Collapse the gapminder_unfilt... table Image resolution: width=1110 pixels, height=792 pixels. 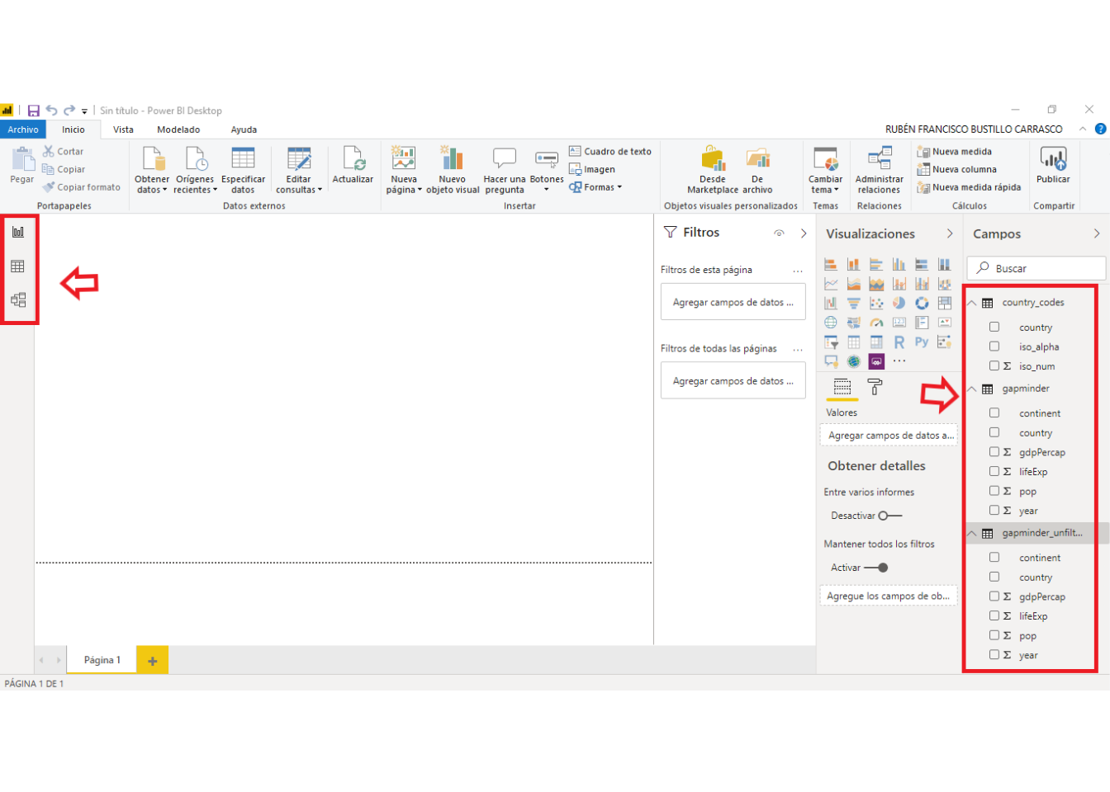pos(972,533)
